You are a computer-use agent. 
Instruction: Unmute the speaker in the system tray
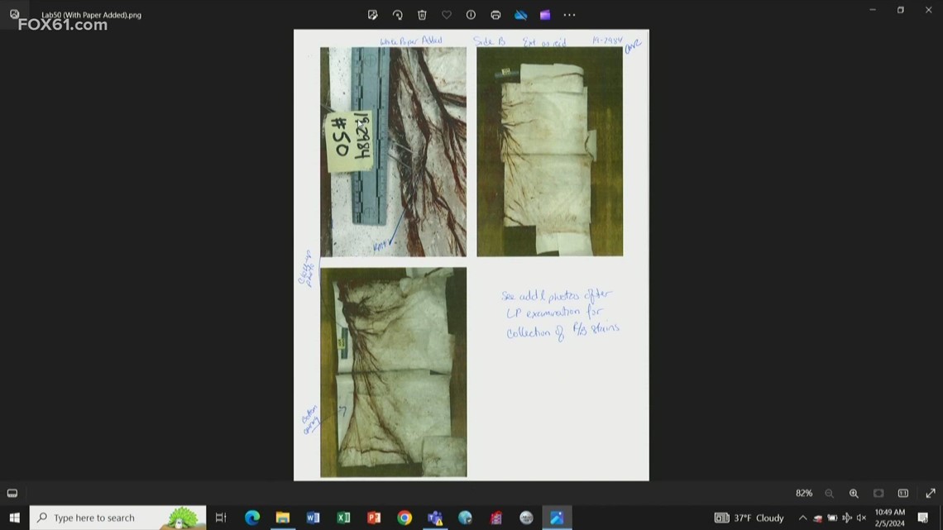pos(860,518)
